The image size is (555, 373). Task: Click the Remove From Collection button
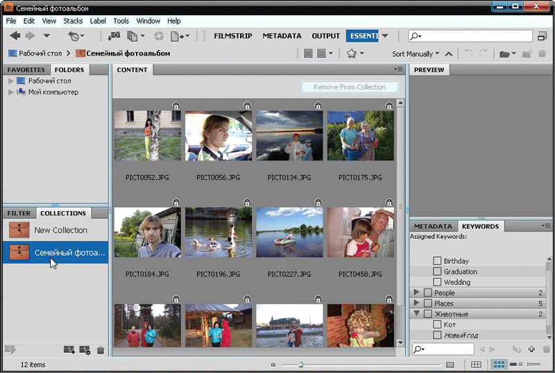[x=350, y=87]
